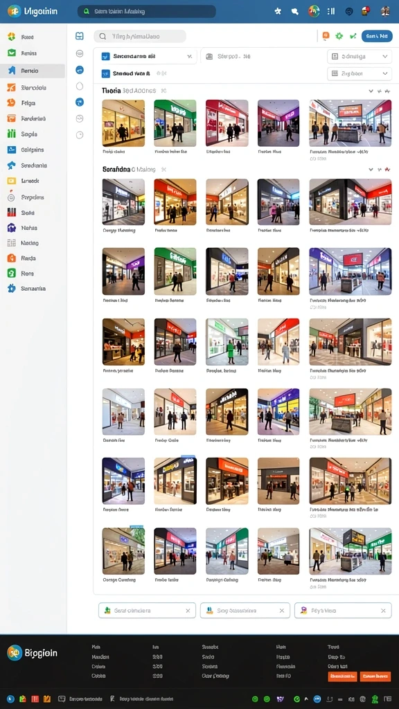Image resolution: width=399 pixels, height=709 pixels.
Task: Collapse the first thumbnail section using its chevron
Action: [371, 91]
